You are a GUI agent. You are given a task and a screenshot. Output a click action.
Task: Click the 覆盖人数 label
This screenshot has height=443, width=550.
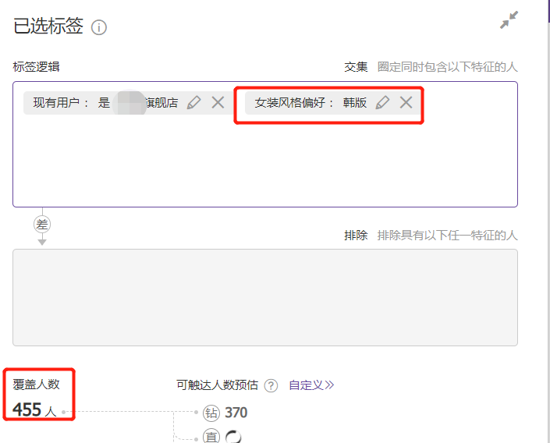point(36,385)
